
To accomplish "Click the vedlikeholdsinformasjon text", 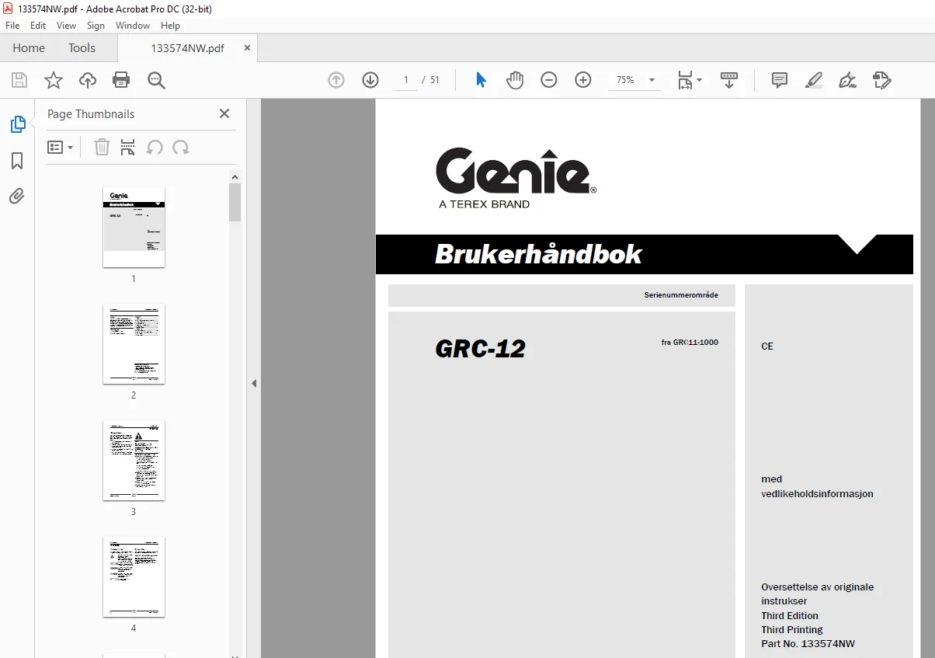I will [x=817, y=494].
